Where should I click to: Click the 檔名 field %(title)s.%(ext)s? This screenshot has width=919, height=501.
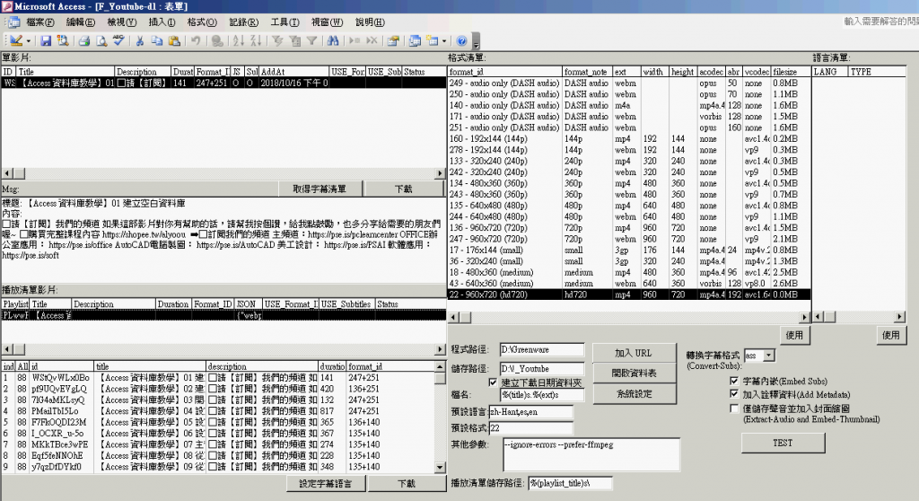[x=541, y=395]
